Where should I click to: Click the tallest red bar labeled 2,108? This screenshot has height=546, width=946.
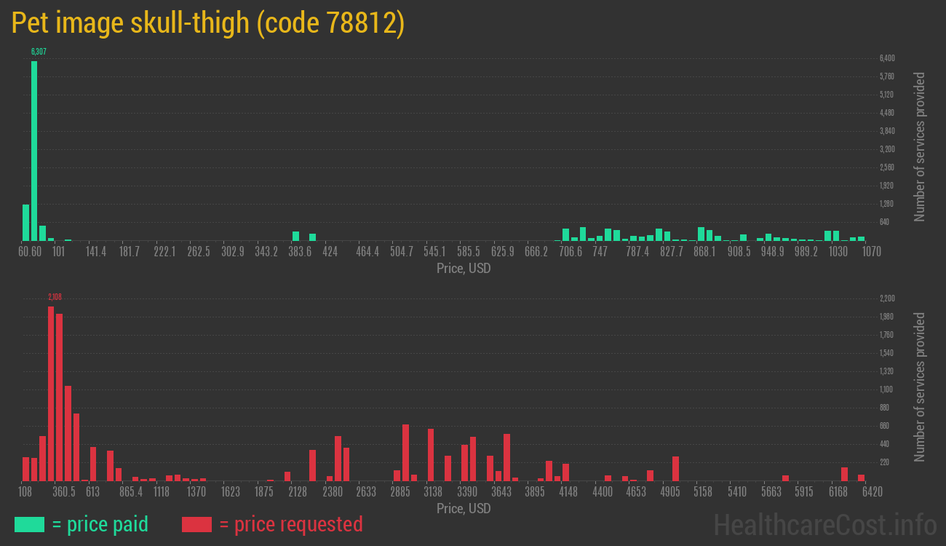(x=51, y=393)
